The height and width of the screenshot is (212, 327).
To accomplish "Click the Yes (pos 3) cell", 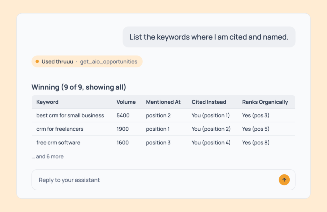I will (x=256, y=115).
